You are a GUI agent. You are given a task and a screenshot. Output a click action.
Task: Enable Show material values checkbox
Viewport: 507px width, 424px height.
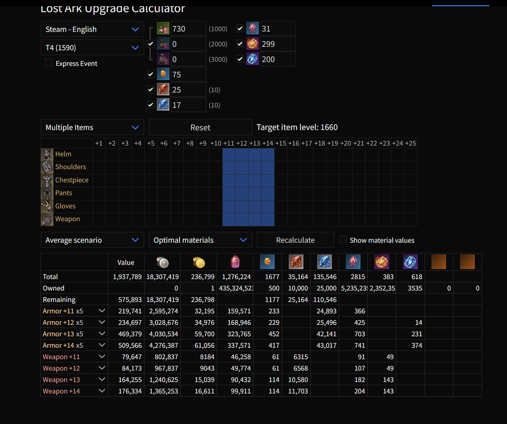(x=343, y=240)
